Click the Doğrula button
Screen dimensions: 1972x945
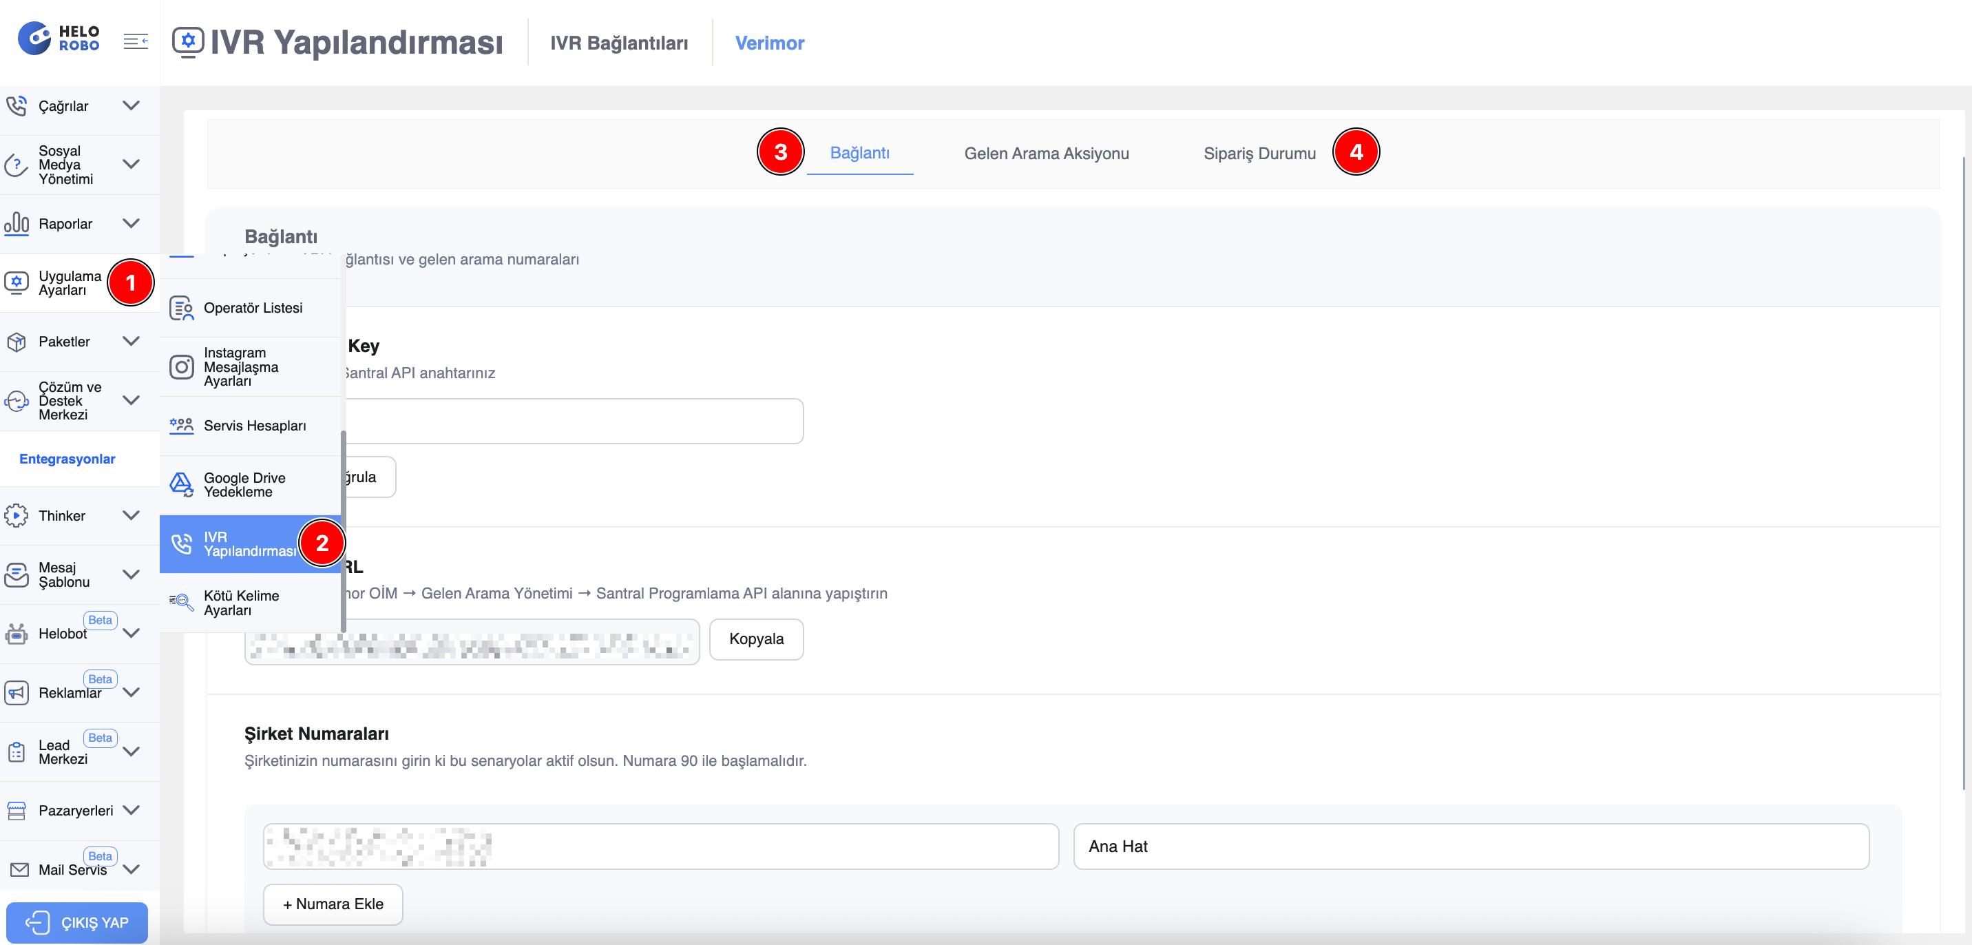coord(370,477)
